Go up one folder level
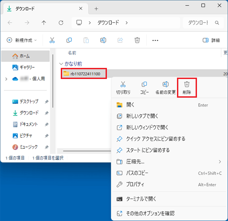 (43, 23)
